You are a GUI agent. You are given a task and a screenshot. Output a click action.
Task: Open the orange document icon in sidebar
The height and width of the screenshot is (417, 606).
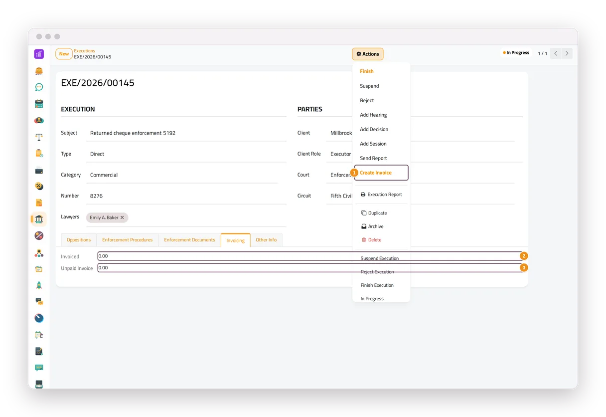tap(39, 203)
